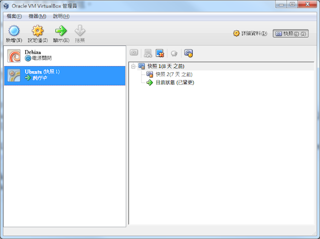Click the Debian power-off status icon
The height and width of the screenshot is (239, 320).
(28, 58)
